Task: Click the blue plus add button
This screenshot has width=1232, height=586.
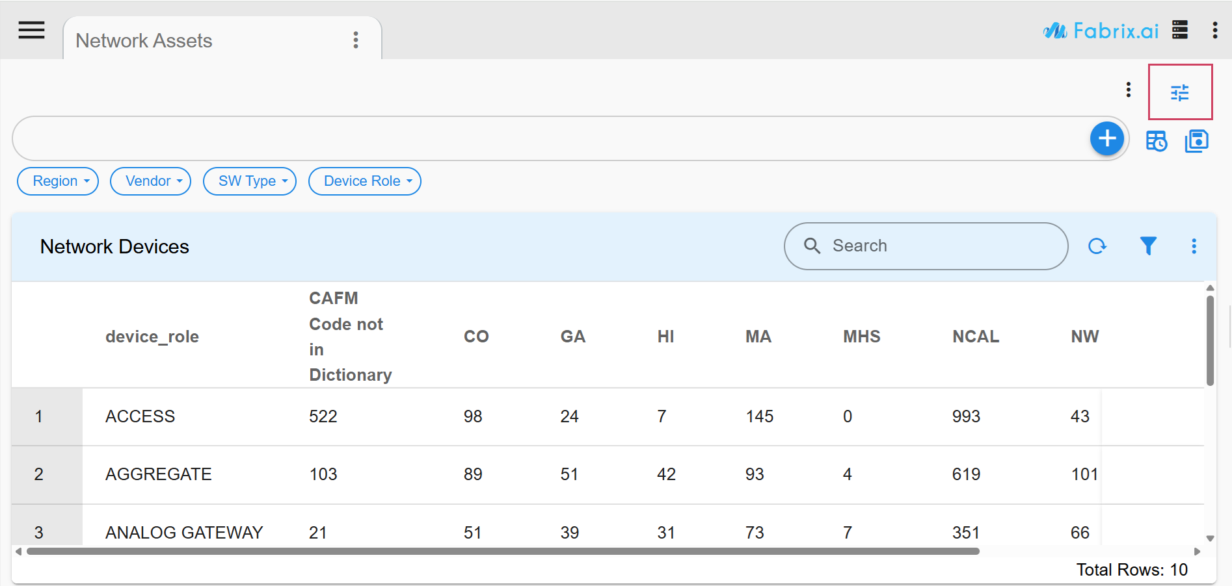Action: tap(1106, 138)
